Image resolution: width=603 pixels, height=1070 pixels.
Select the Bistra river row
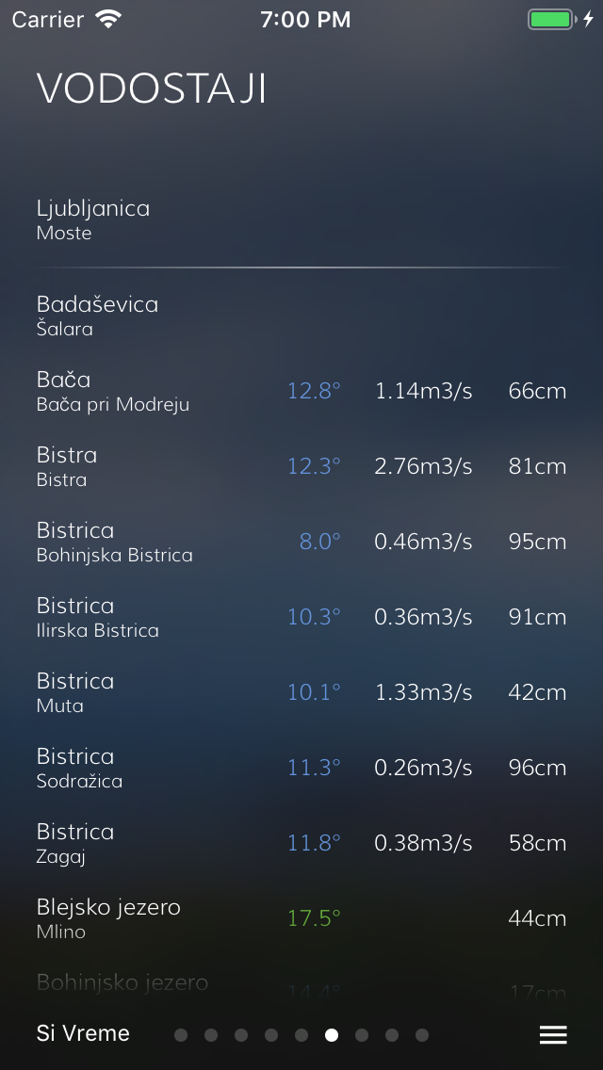pos(301,466)
